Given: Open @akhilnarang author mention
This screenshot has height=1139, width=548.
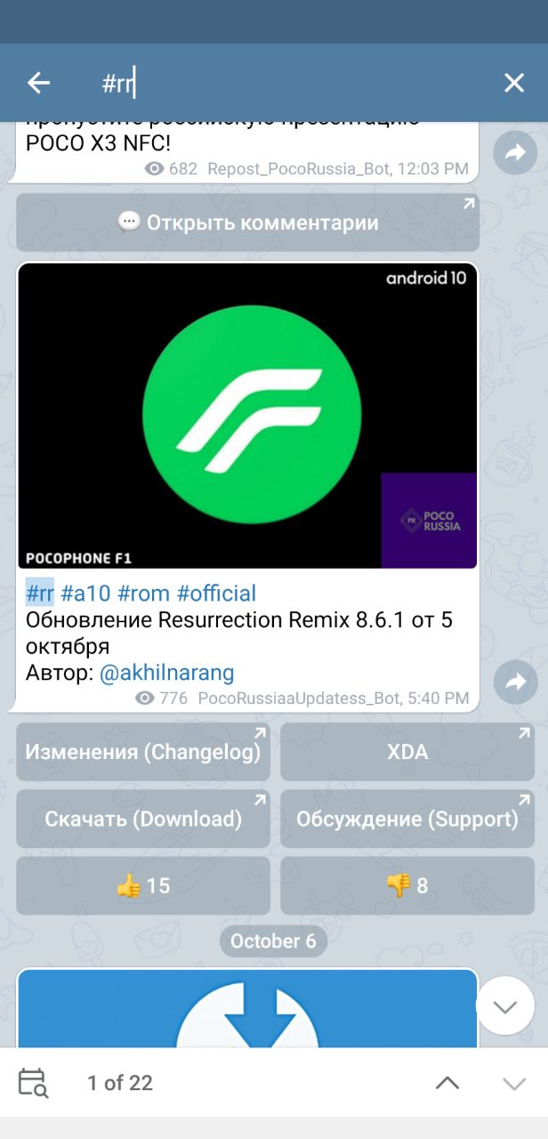Looking at the screenshot, I should [x=166, y=673].
